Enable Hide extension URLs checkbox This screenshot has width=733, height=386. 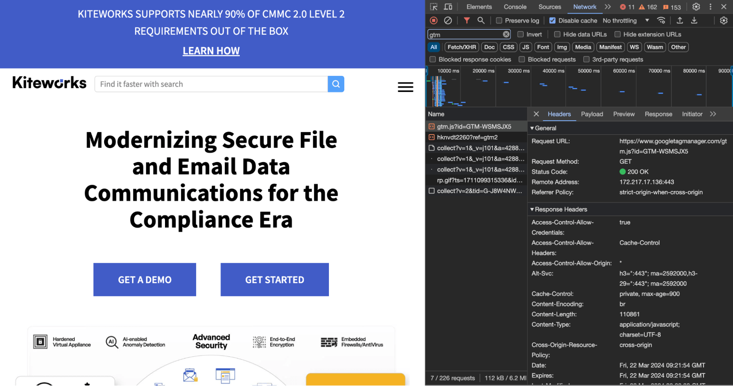[x=617, y=34]
